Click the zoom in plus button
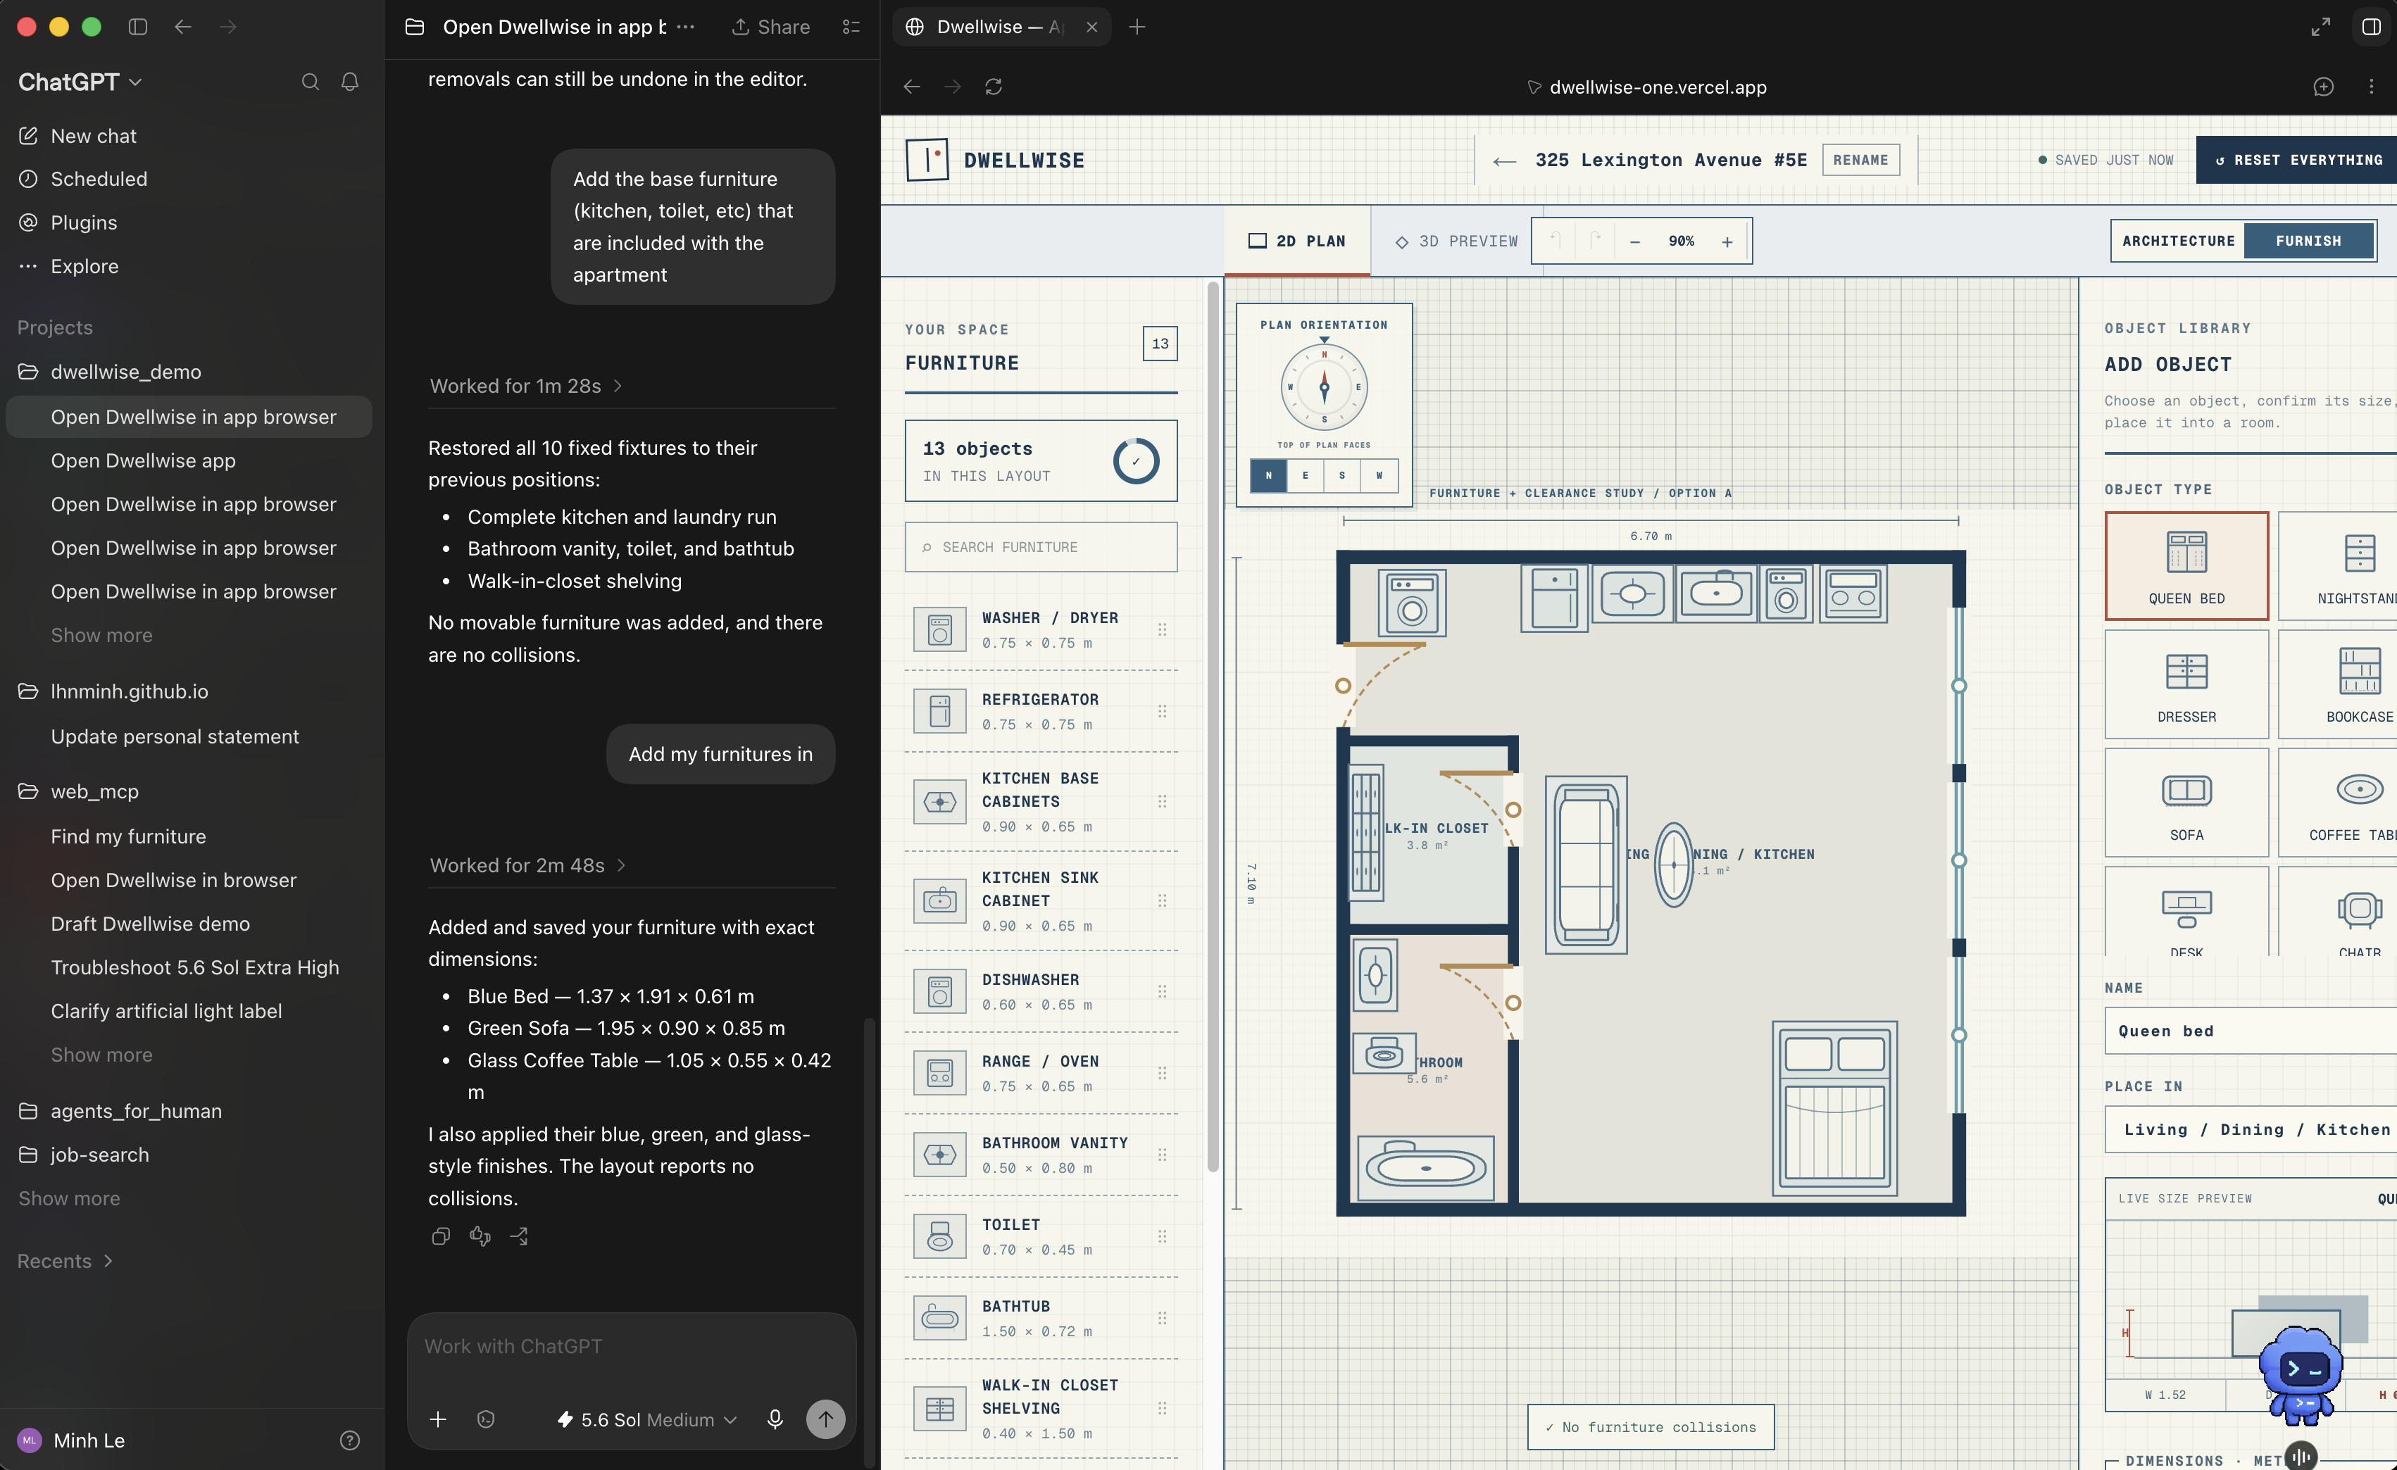 1727,241
